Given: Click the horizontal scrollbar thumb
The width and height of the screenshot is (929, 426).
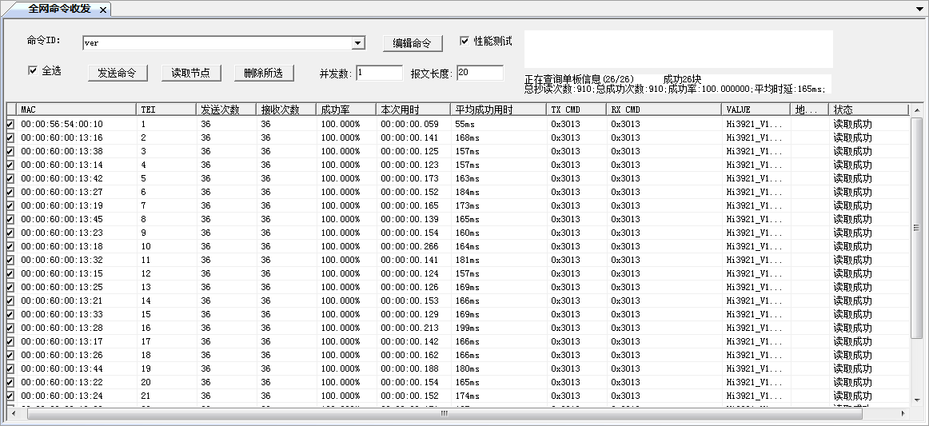Looking at the screenshot, I should coord(445,413).
